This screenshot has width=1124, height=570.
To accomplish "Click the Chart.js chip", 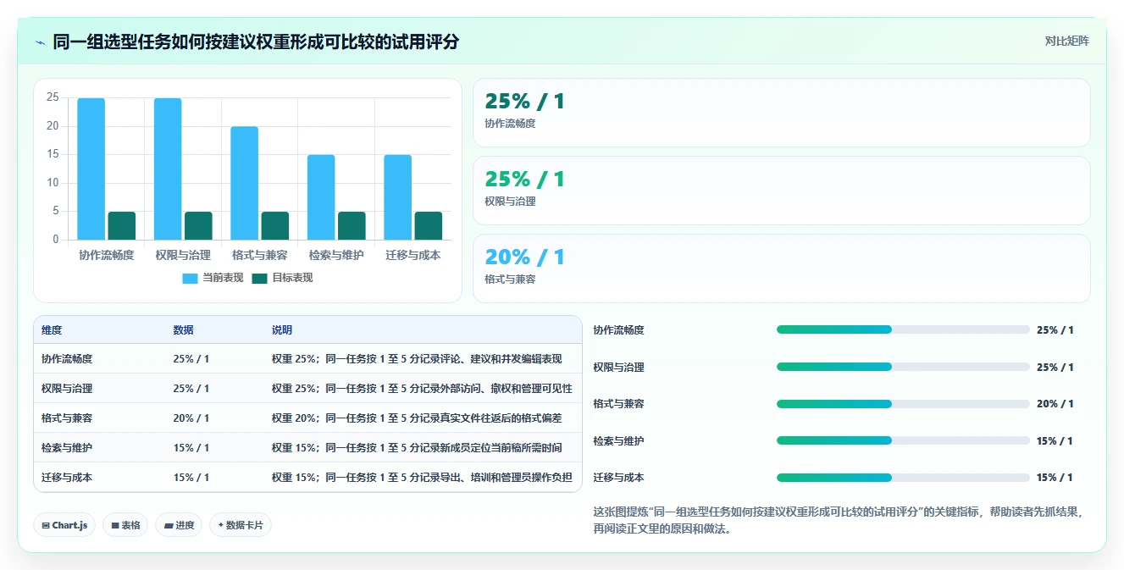I will (64, 525).
